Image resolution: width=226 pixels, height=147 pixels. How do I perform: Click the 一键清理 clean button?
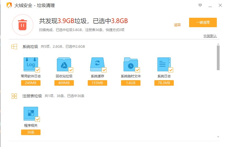[203, 22]
